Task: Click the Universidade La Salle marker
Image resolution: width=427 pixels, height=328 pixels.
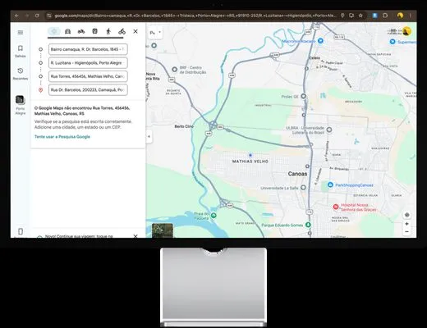Action: tap(303, 188)
